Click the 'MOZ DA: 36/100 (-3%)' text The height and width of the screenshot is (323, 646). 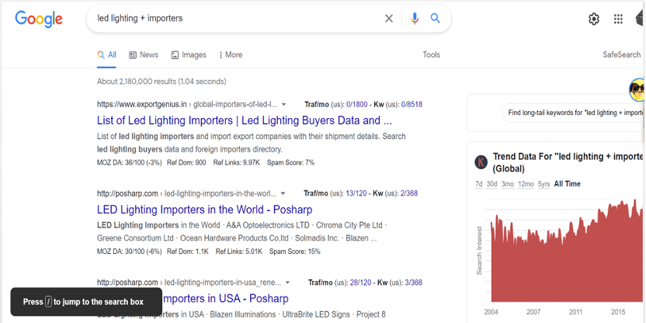(130, 163)
